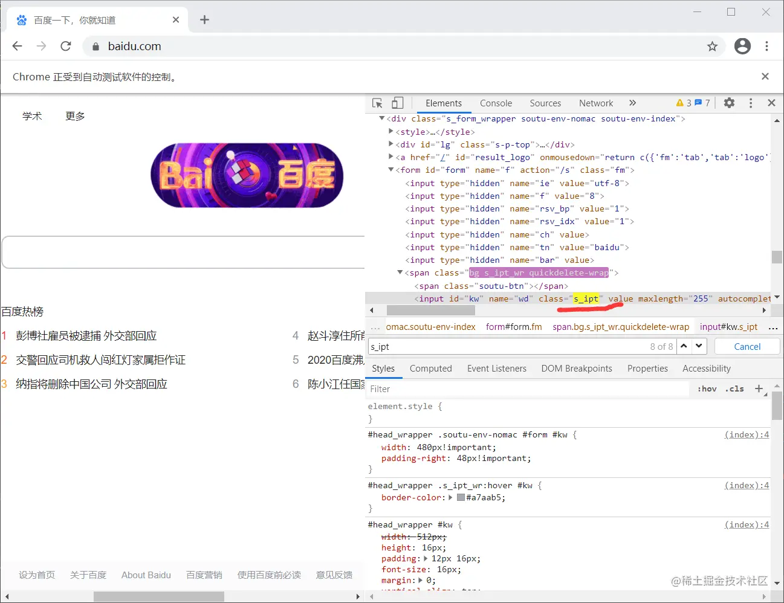Go forward in browser history
This screenshot has width=784, height=603.
click(41, 46)
